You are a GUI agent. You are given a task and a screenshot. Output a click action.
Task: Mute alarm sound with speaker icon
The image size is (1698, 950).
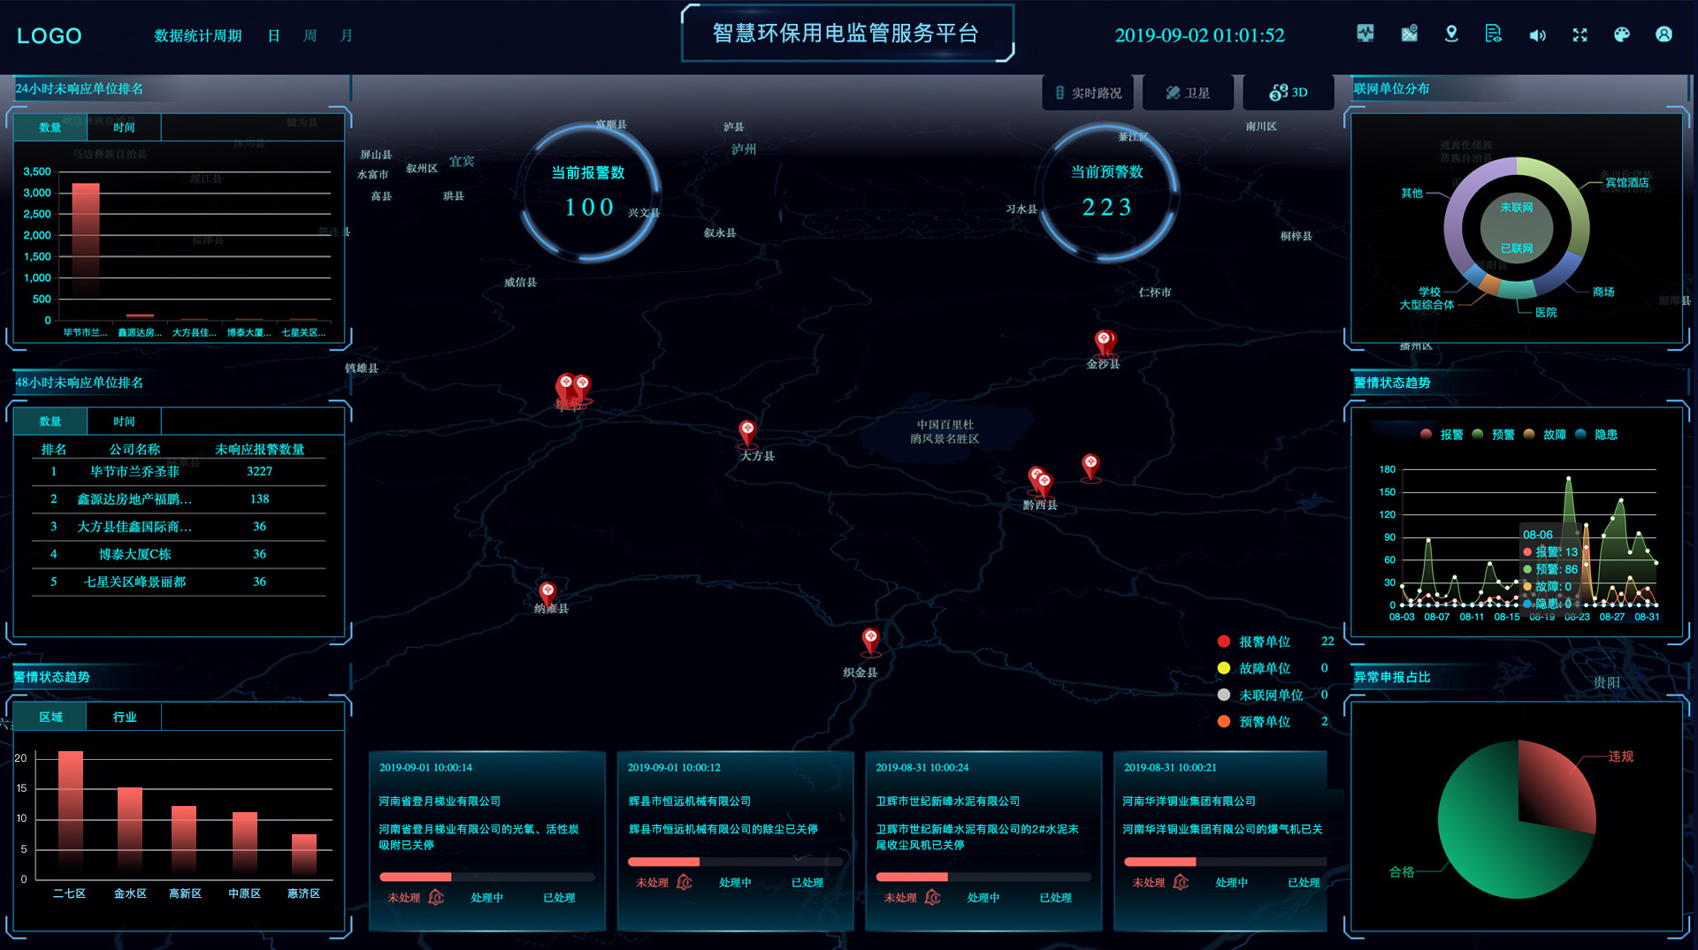pos(1537,35)
